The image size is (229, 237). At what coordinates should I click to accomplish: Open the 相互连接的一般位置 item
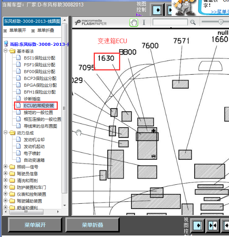42,119
